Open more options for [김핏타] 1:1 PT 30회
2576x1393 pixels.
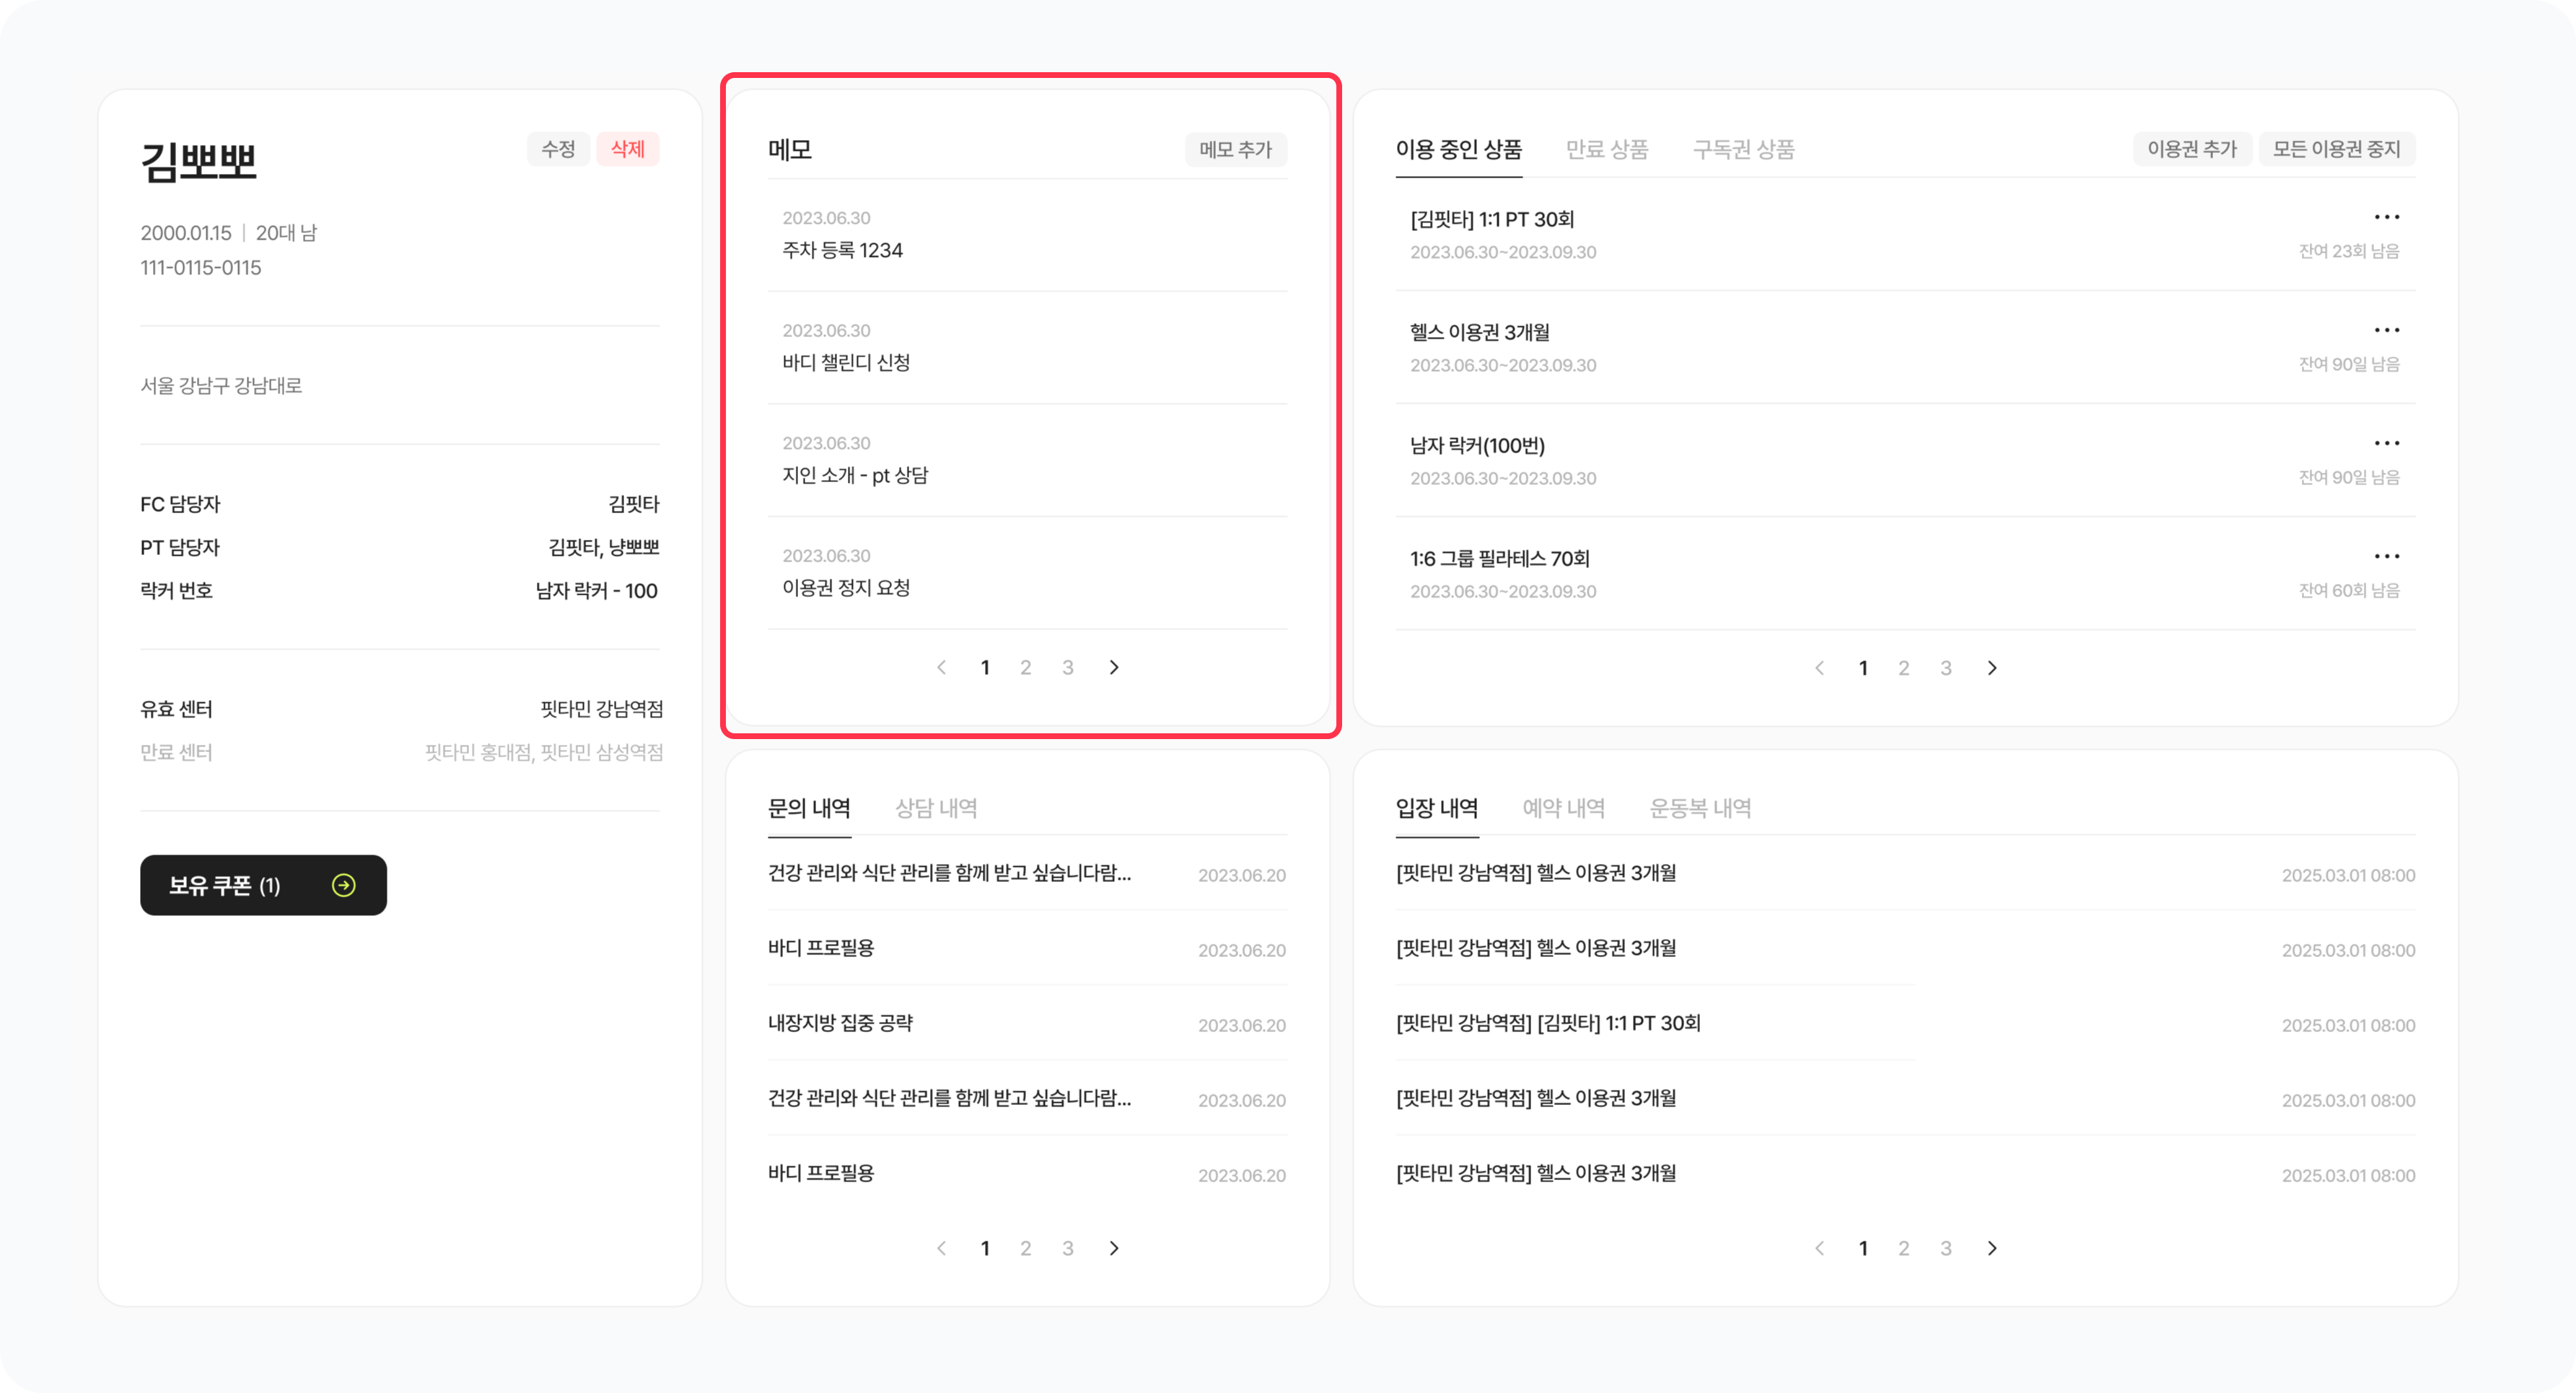pos(2386,217)
